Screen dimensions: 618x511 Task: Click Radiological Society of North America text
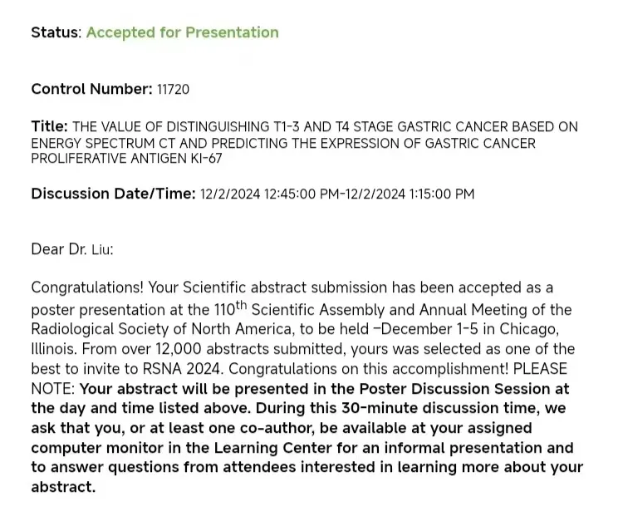[x=162, y=329]
